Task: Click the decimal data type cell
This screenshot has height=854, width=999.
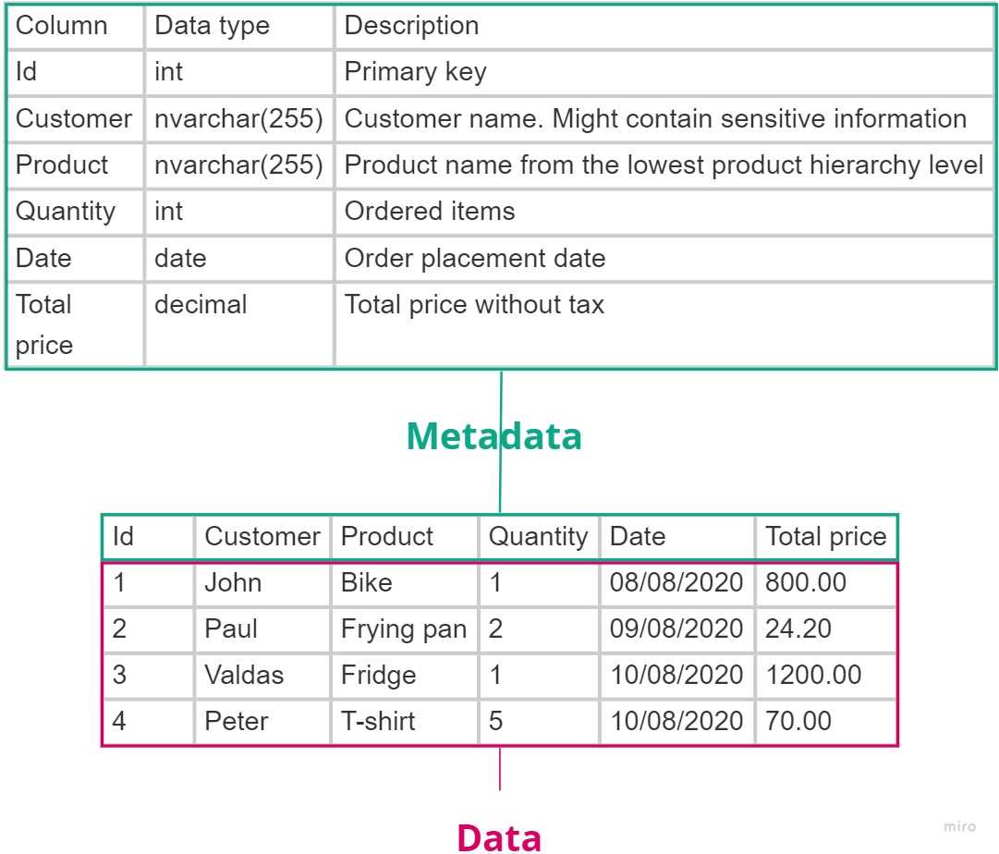Action: tap(239, 324)
